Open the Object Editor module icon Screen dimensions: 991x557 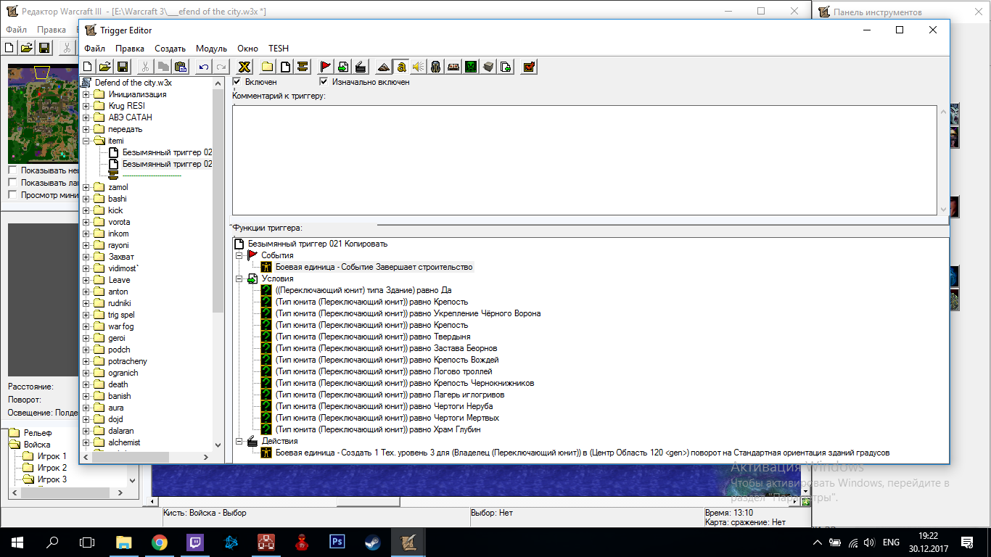click(436, 67)
